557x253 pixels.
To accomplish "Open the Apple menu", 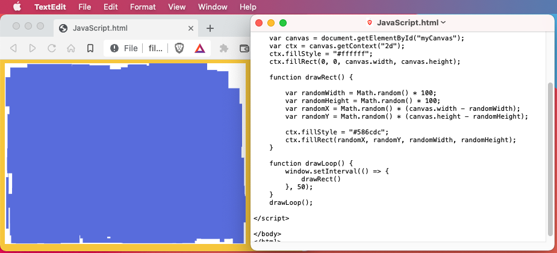I will pyautogui.click(x=17, y=7).
